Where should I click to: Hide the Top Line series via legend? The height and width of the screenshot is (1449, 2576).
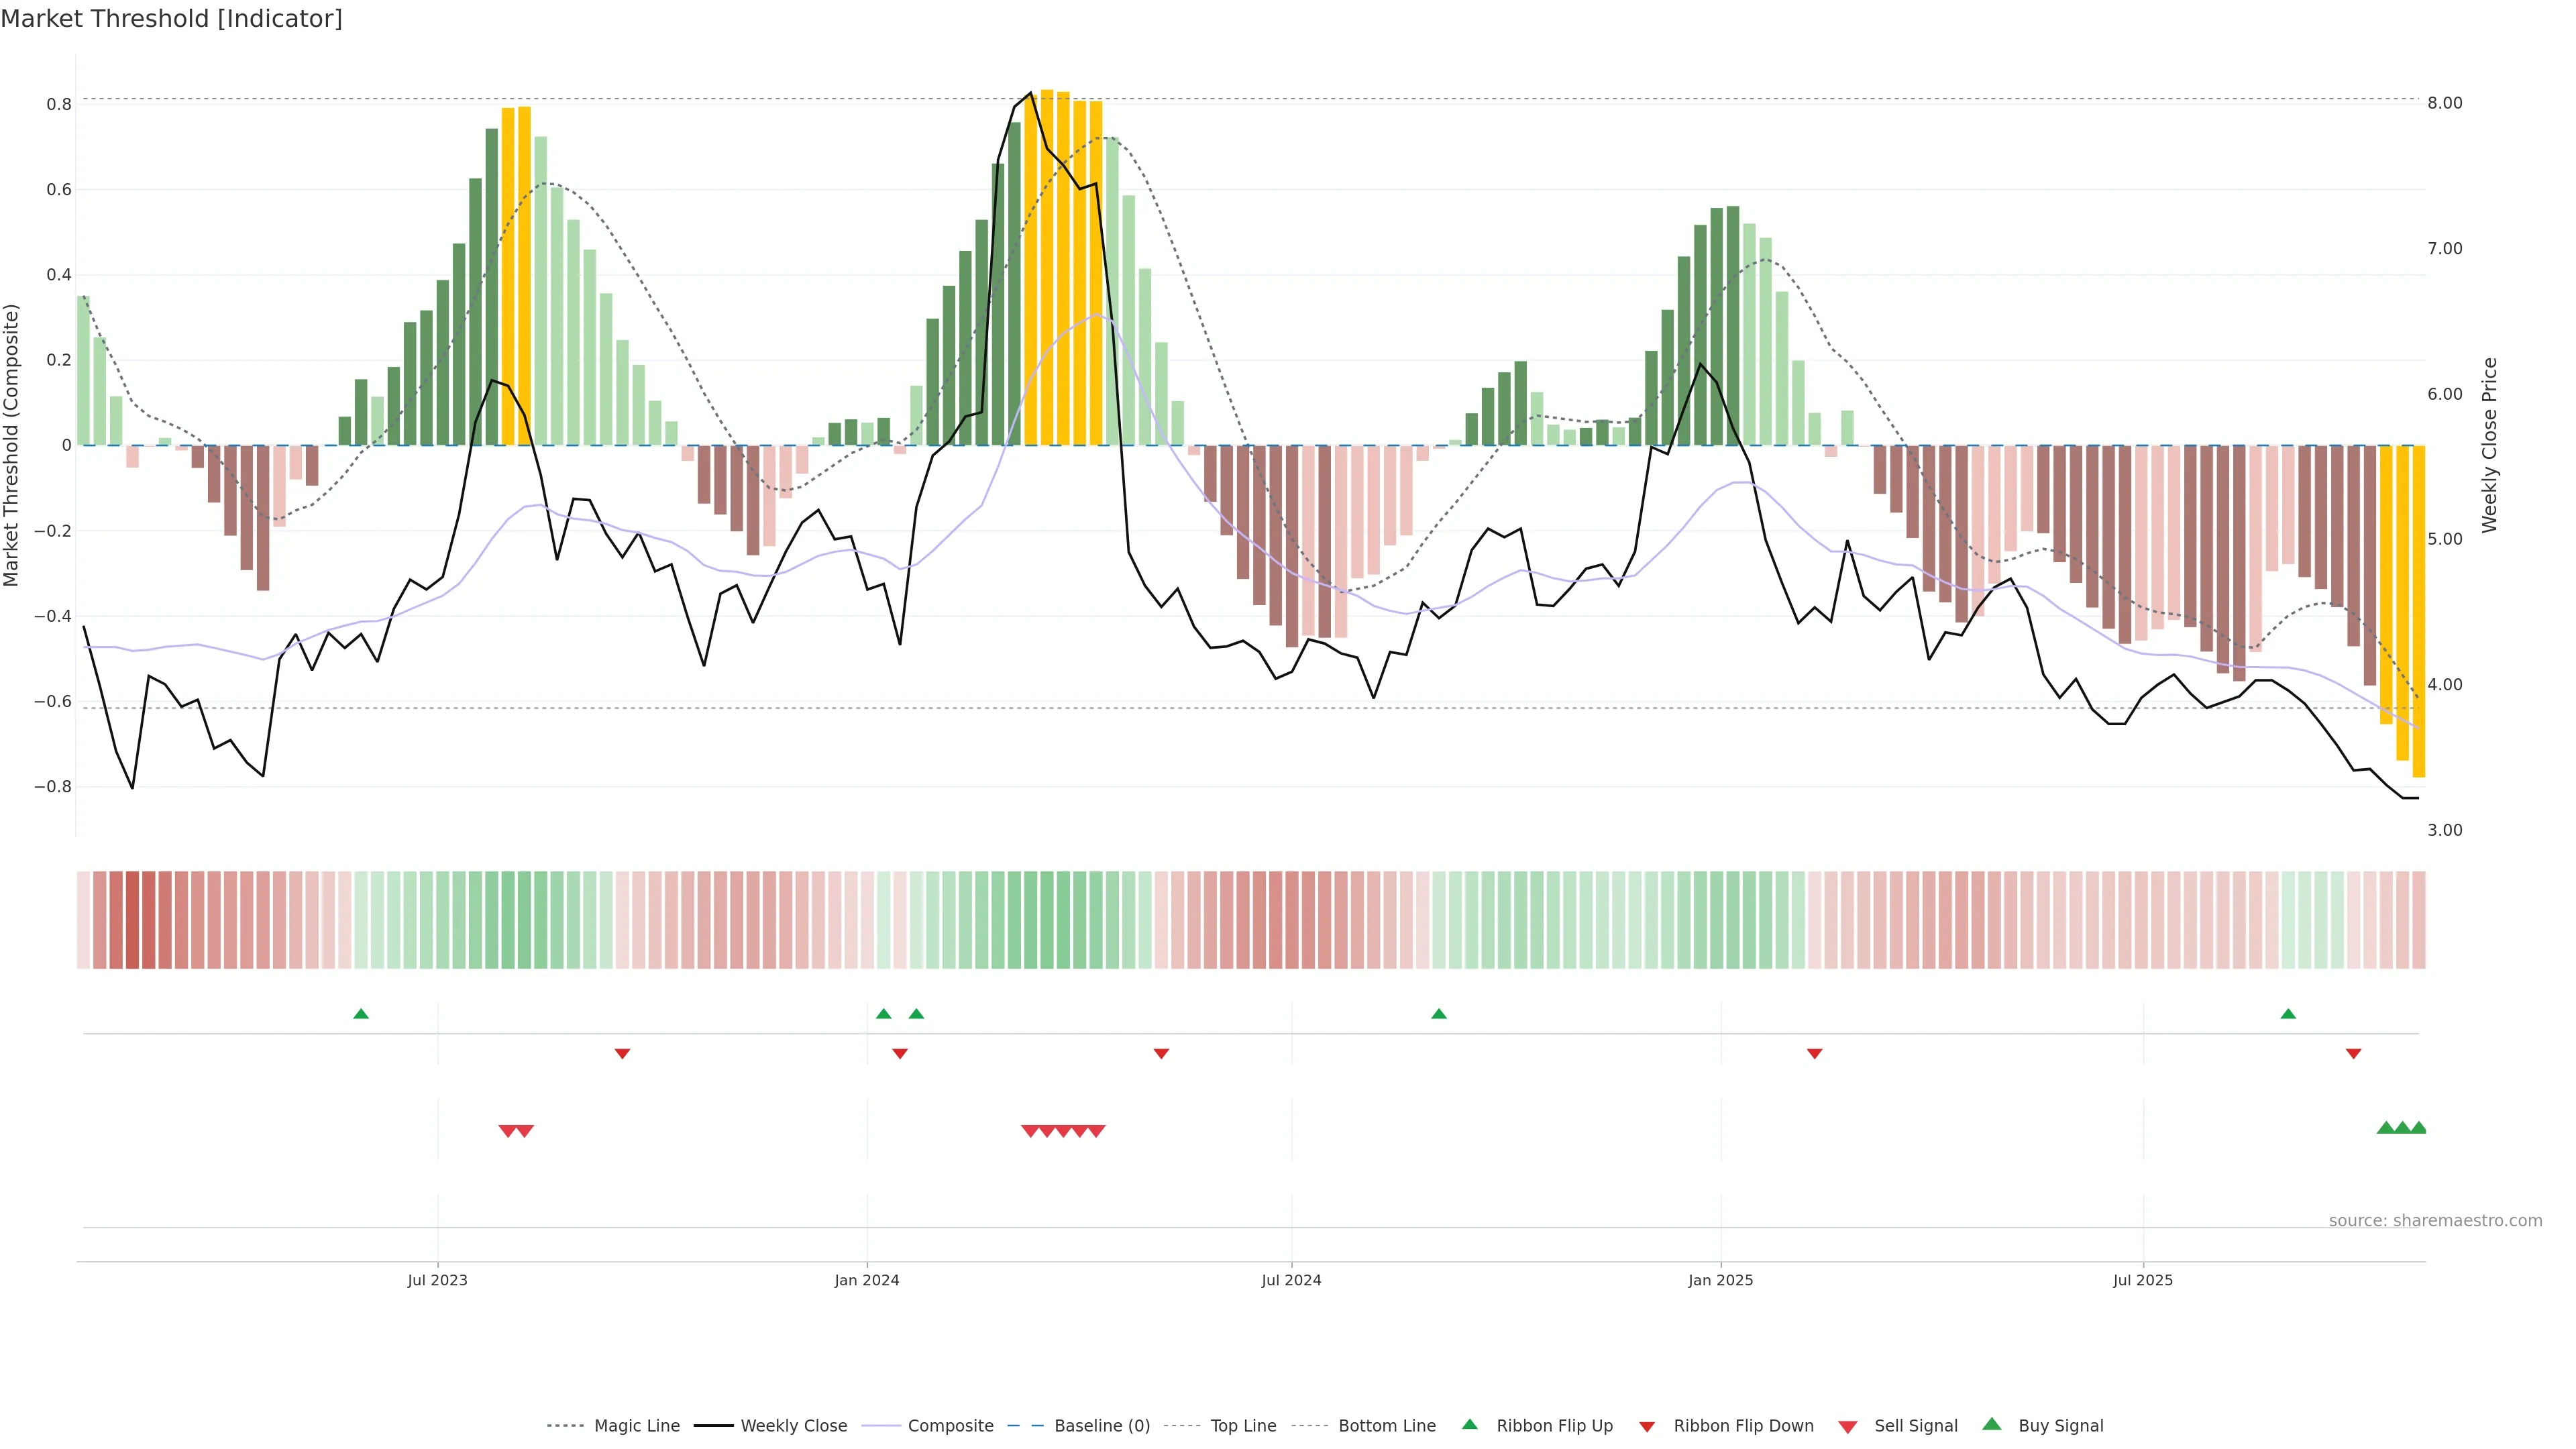tap(1243, 1426)
